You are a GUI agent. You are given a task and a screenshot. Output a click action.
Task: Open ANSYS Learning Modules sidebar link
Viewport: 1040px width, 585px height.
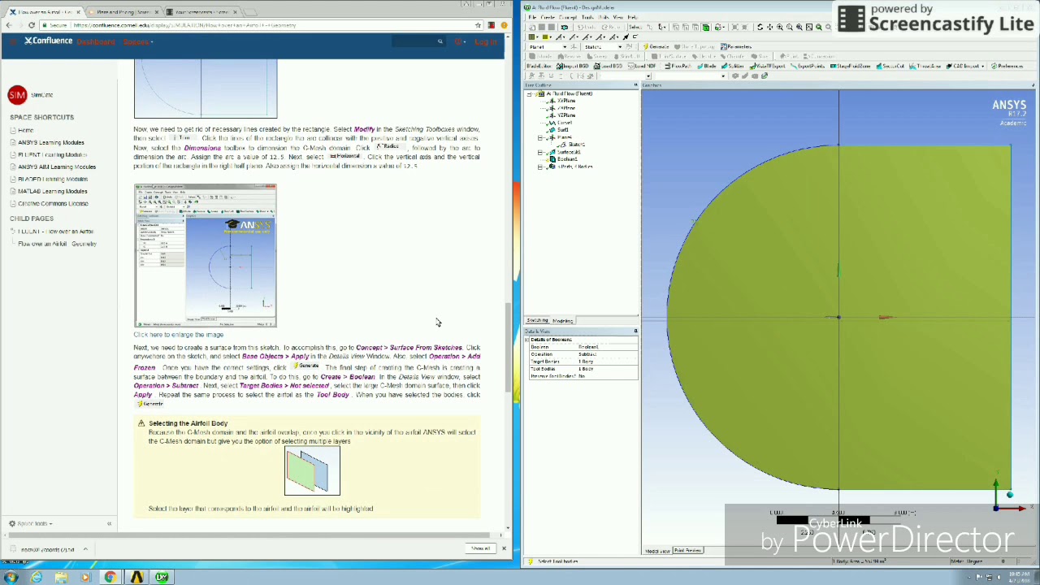tap(50, 142)
